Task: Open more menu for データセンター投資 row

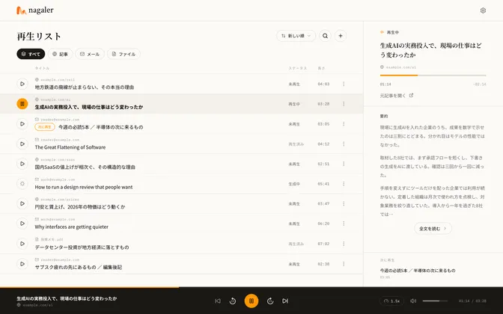Action: [x=344, y=244]
